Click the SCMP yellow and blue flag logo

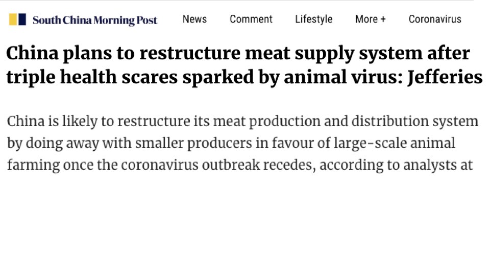pyautogui.click(x=17, y=19)
